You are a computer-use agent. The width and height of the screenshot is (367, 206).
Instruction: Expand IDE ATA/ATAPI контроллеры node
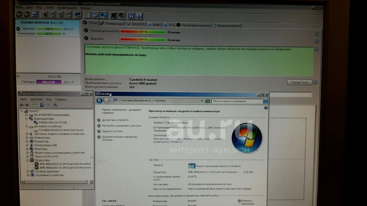[26, 115]
